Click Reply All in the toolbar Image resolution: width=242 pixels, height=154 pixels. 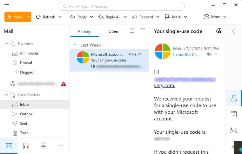109,17
